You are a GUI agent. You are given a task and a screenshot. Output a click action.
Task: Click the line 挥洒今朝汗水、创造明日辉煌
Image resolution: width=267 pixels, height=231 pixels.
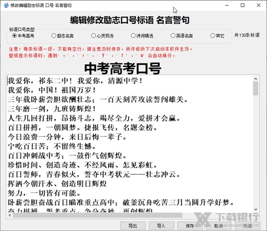57,184
